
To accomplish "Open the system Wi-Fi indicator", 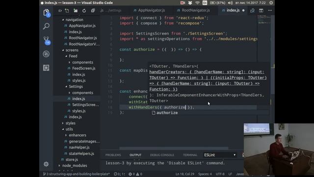I will pyautogui.click(x=197, y=3).
